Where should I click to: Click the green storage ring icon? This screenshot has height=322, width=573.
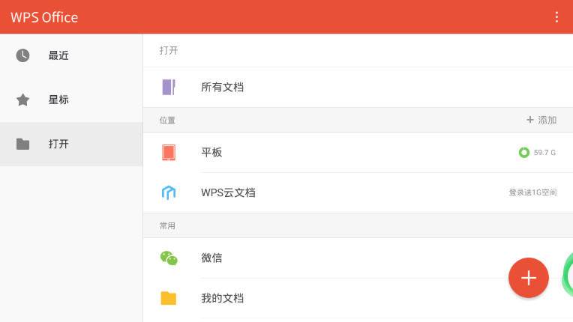[524, 153]
